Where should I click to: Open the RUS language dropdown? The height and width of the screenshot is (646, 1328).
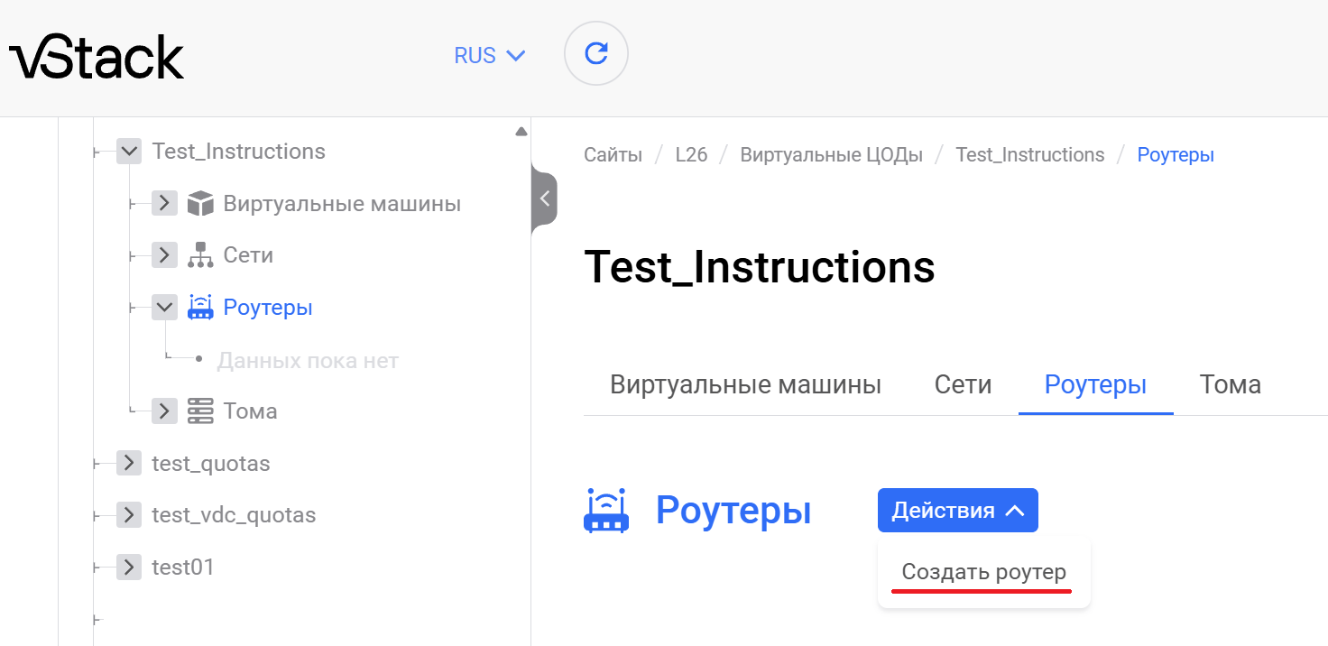click(489, 56)
